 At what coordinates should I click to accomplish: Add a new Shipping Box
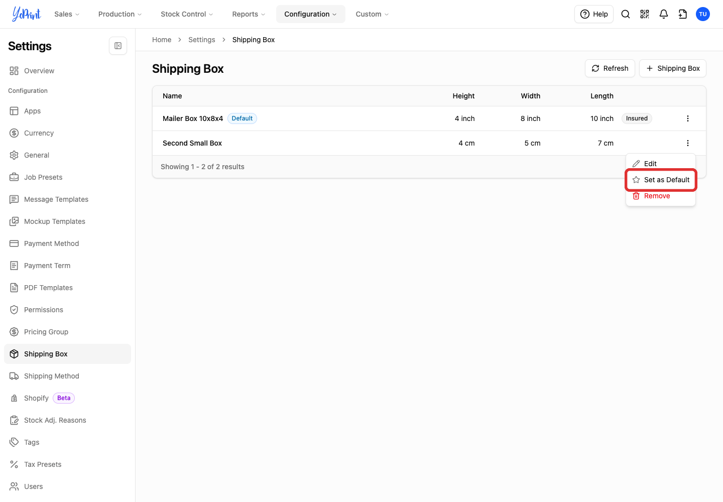pos(673,68)
